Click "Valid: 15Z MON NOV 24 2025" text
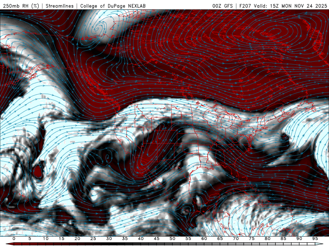 pyautogui.click(x=290, y=6)
